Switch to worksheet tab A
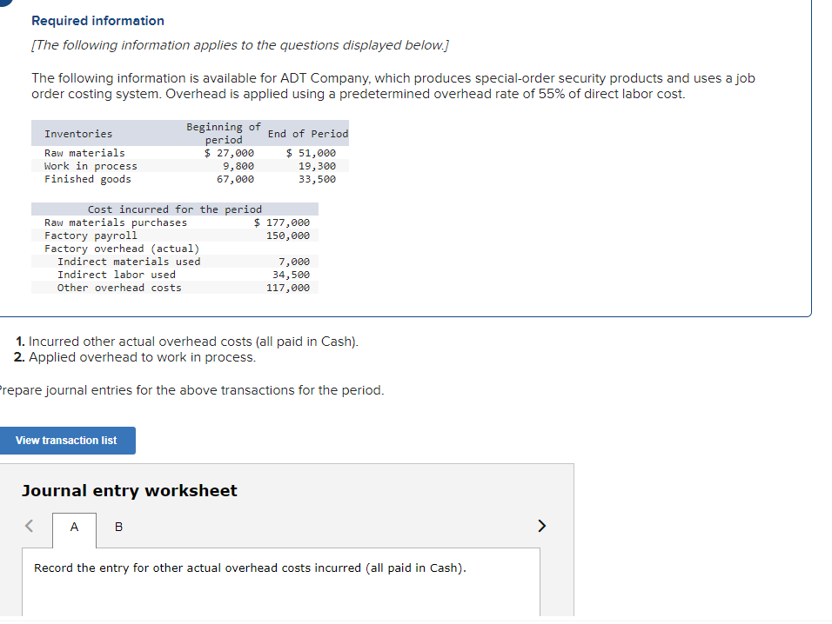This screenshot has width=832, height=624. click(74, 527)
